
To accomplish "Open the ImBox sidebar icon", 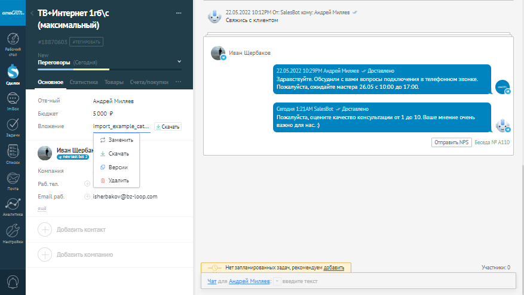I will click(13, 102).
